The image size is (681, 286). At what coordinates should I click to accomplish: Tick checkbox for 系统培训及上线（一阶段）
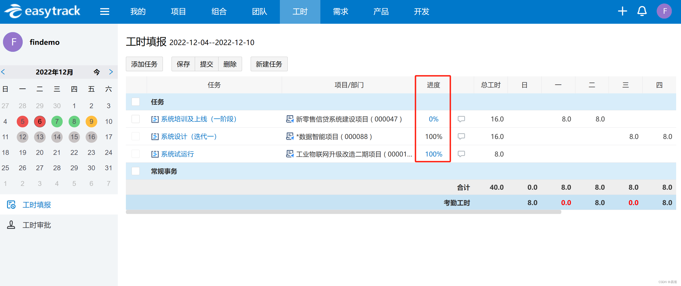[x=136, y=119]
